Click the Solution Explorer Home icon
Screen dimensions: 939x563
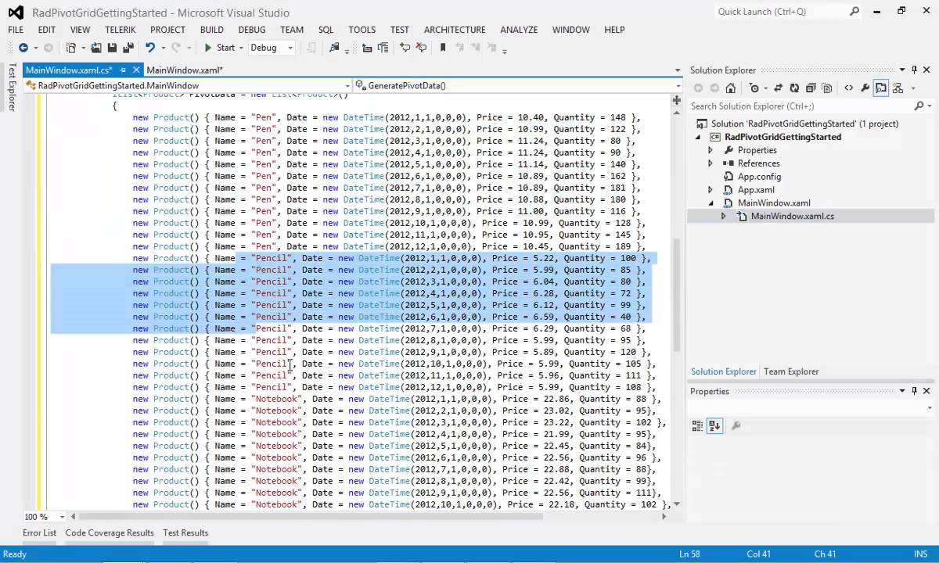pyautogui.click(x=730, y=88)
